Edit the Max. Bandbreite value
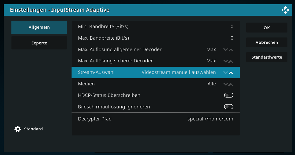This screenshot has height=155, width=295. 156,38
